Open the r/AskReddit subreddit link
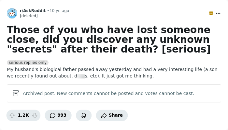 pos(33,11)
